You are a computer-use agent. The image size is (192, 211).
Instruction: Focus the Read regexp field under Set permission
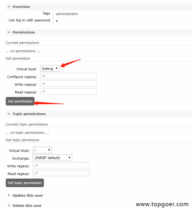[x=68, y=91]
